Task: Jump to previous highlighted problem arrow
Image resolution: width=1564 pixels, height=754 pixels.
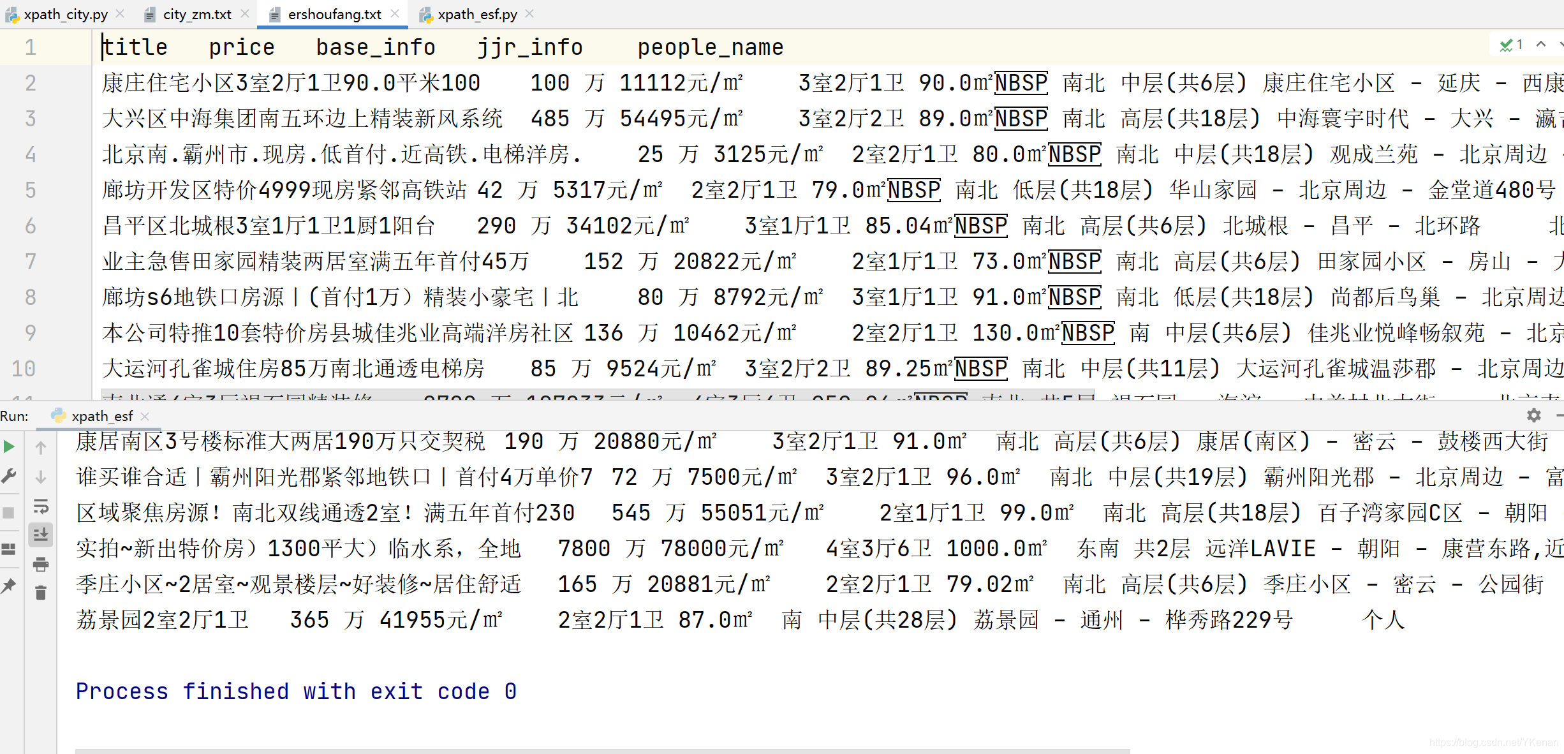Action: 1541,45
